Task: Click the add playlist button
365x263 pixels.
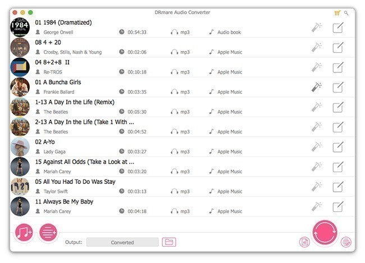Action: pyautogui.click(x=48, y=233)
